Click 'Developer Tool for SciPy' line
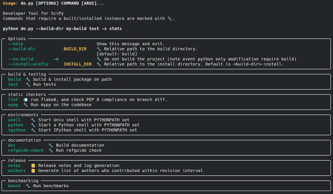 point(33,13)
